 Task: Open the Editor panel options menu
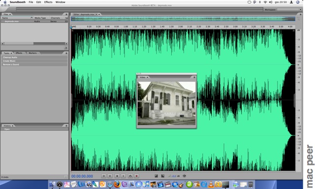300,14
